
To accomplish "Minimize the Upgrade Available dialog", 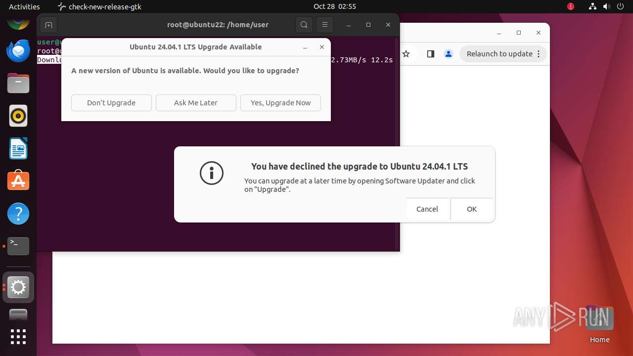I will click(x=305, y=47).
